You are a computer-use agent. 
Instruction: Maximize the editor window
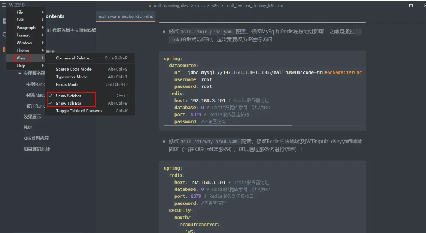411,6
